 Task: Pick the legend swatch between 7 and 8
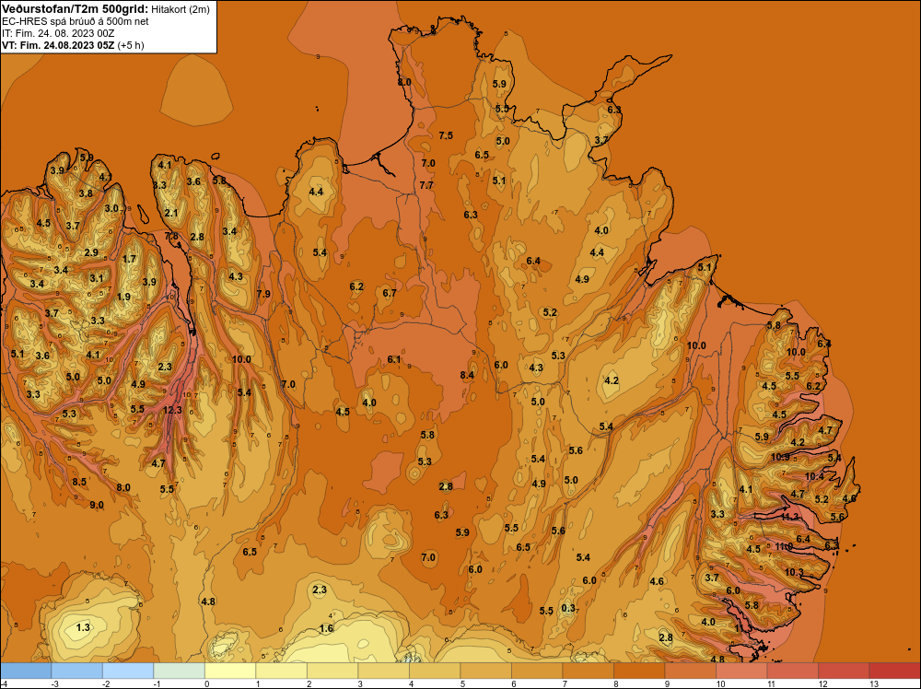click(x=588, y=671)
